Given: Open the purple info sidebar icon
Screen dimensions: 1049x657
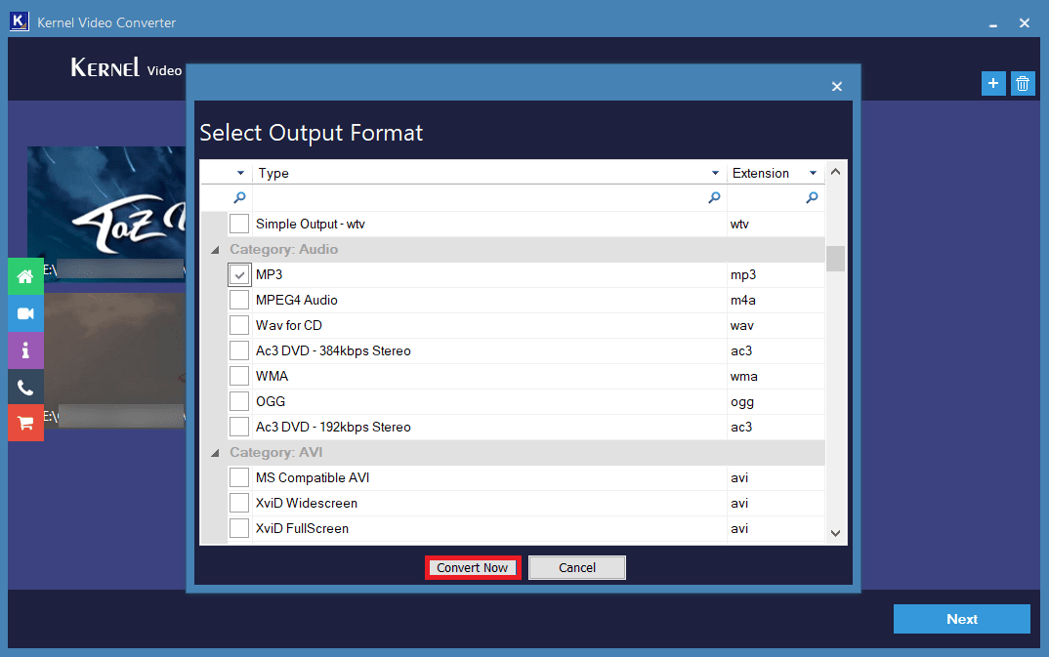Looking at the screenshot, I should click(25, 350).
